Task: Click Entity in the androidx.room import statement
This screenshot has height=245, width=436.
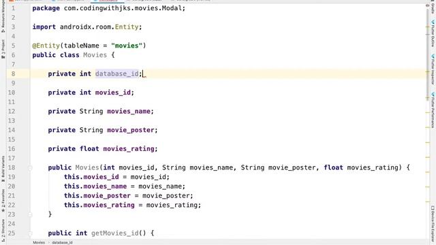Action: tap(127, 27)
